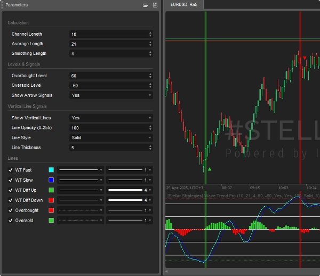Click the chart scroll-left arrow at bottom
The image size is (320, 276).
click(166, 271)
